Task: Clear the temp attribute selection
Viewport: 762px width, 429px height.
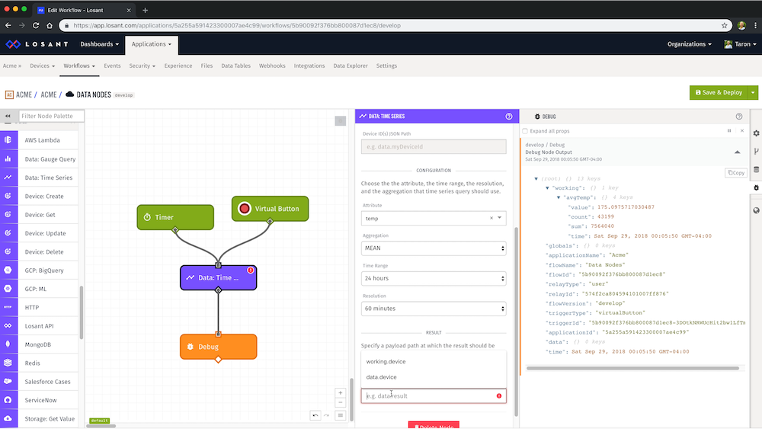Action: point(491,218)
